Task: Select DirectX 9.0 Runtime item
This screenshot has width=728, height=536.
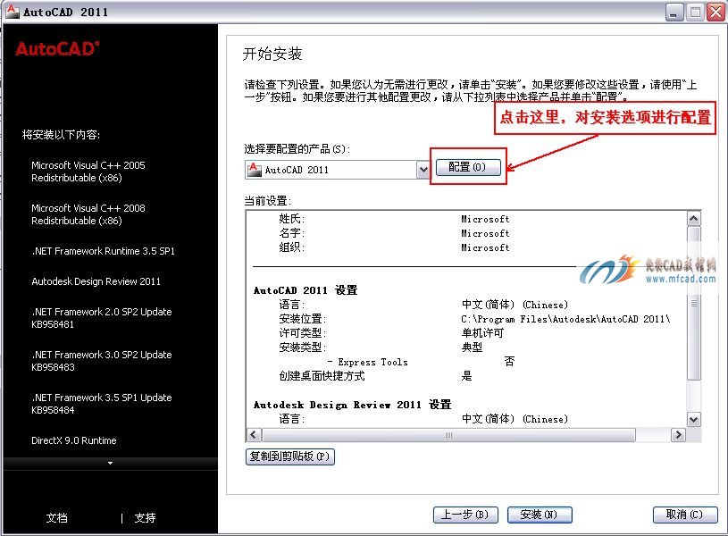Action: click(74, 440)
